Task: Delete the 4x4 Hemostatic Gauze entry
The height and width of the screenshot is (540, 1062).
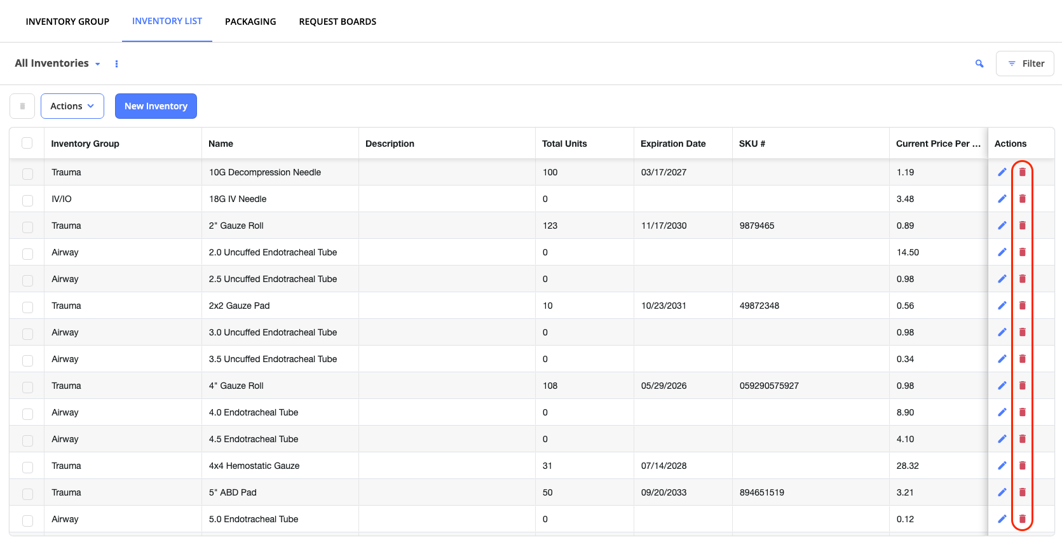Action: (1023, 466)
